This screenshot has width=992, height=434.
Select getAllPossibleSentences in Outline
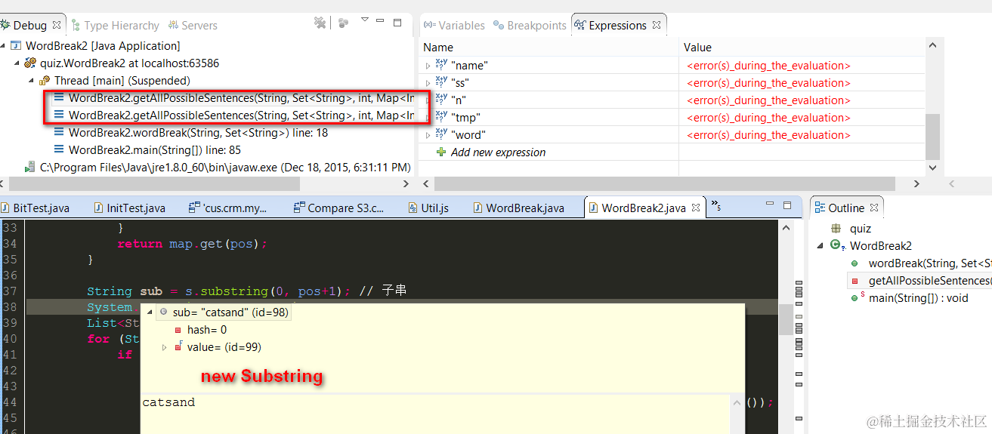tap(929, 280)
